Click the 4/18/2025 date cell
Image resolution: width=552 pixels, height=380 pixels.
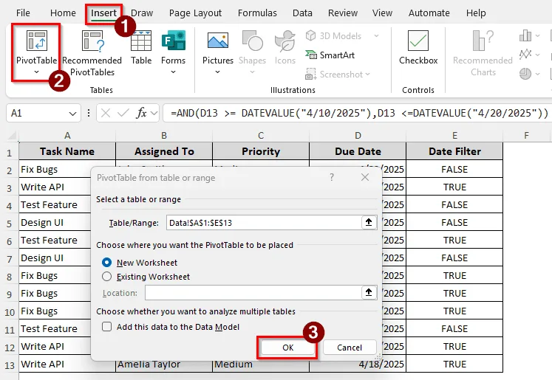point(358,365)
